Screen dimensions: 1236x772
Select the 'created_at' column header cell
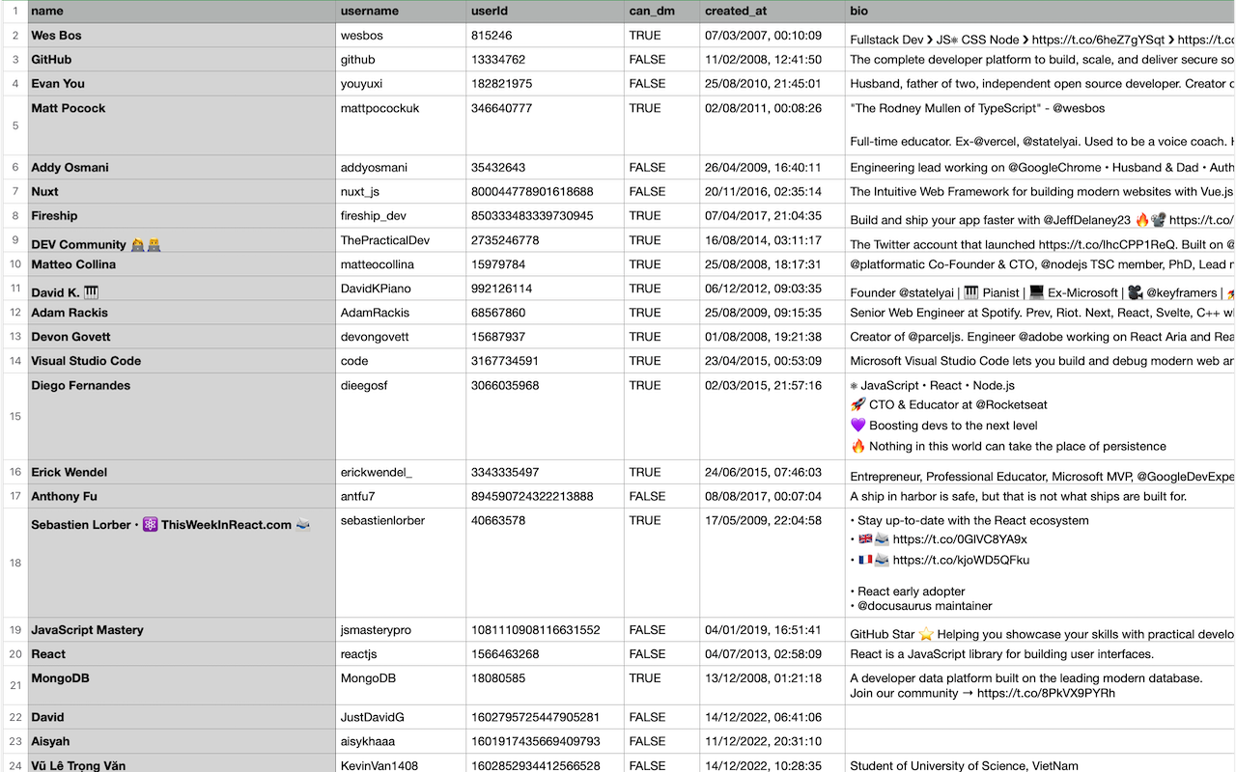click(x=772, y=12)
